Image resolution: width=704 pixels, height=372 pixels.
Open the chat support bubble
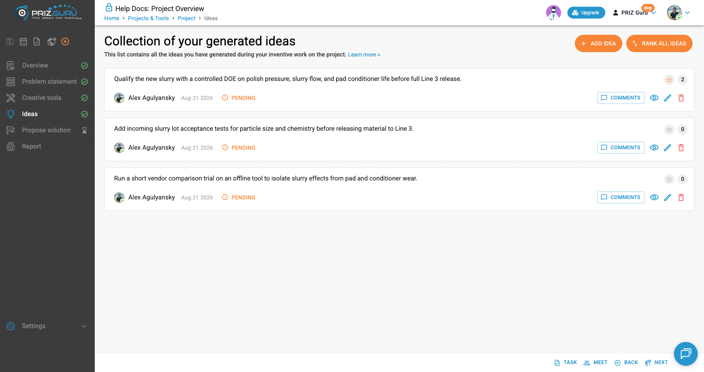click(x=686, y=354)
